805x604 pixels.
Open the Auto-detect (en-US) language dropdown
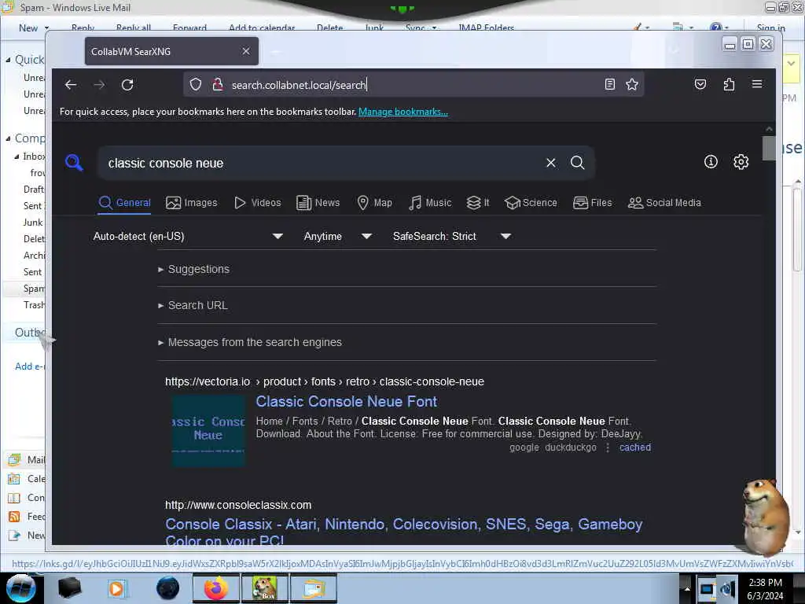pos(188,236)
